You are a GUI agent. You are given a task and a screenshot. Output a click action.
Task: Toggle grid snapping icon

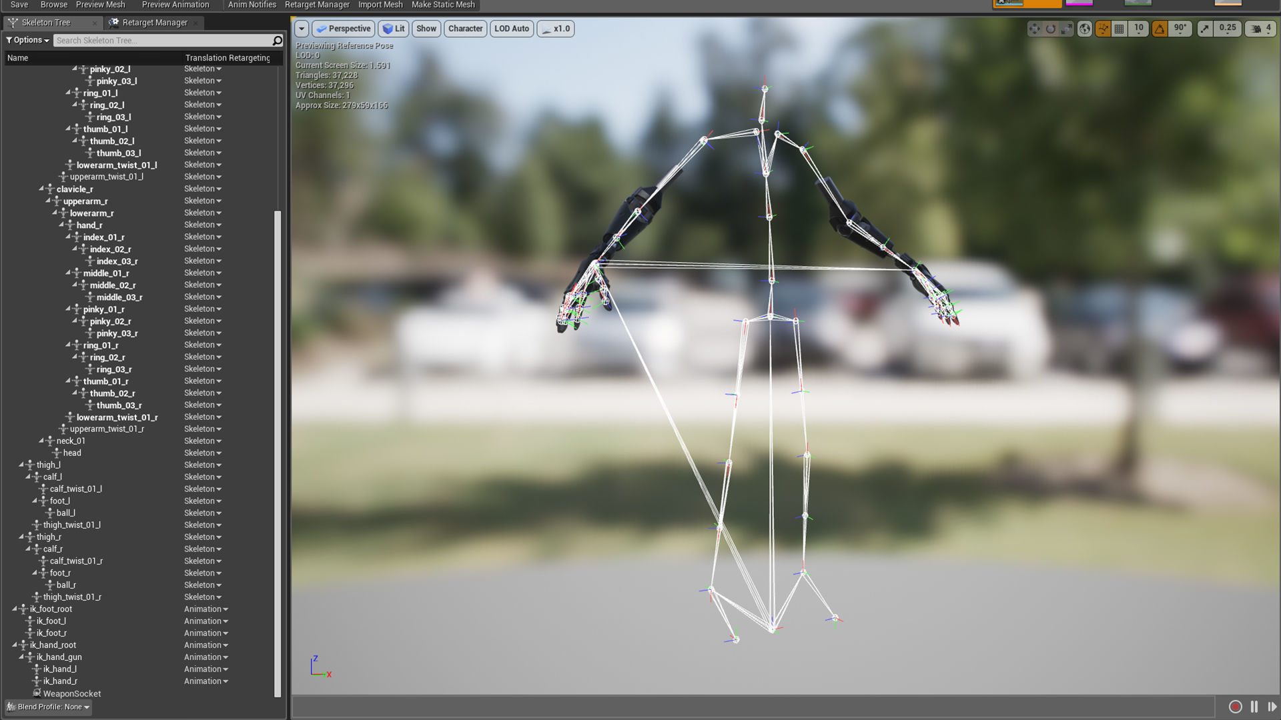1120,29
